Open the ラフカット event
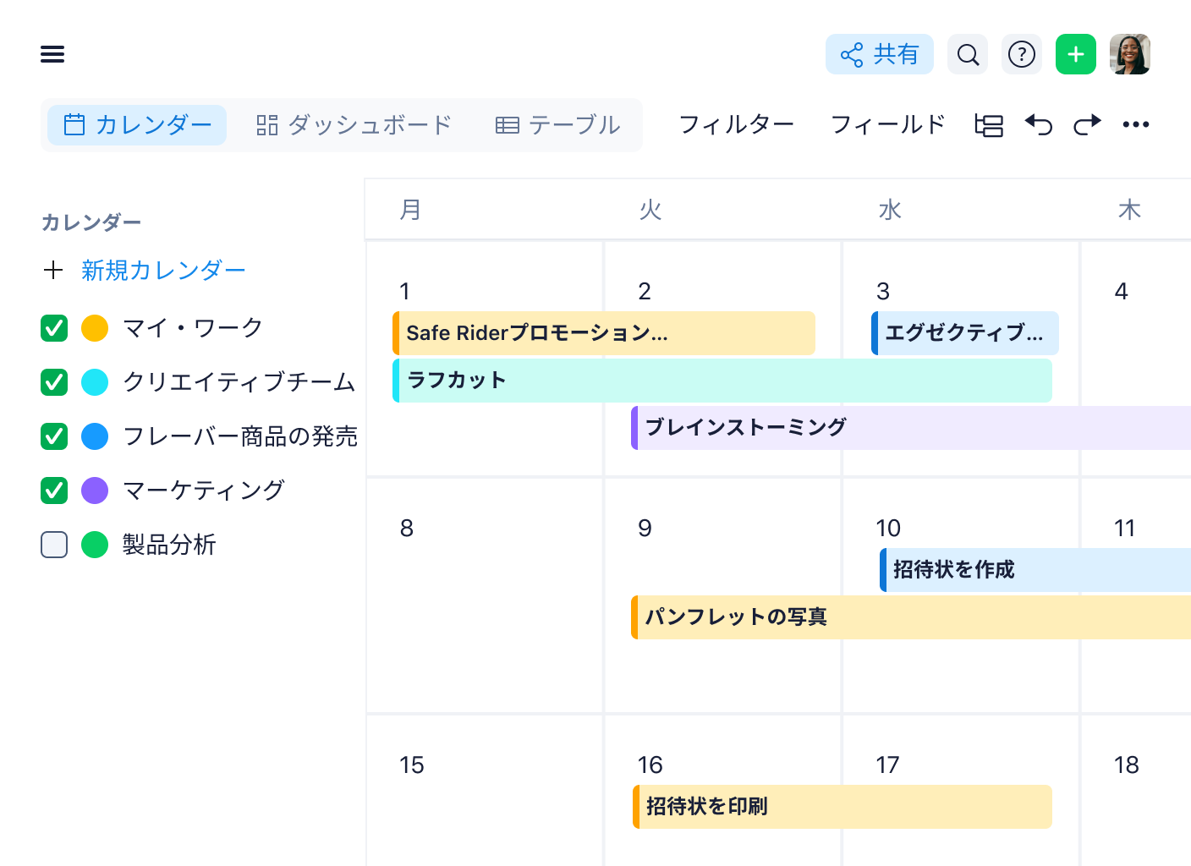The image size is (1191, 866). (722, 381)
